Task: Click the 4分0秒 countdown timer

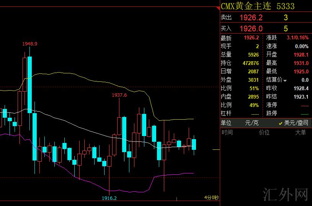Action: (211, 198)
